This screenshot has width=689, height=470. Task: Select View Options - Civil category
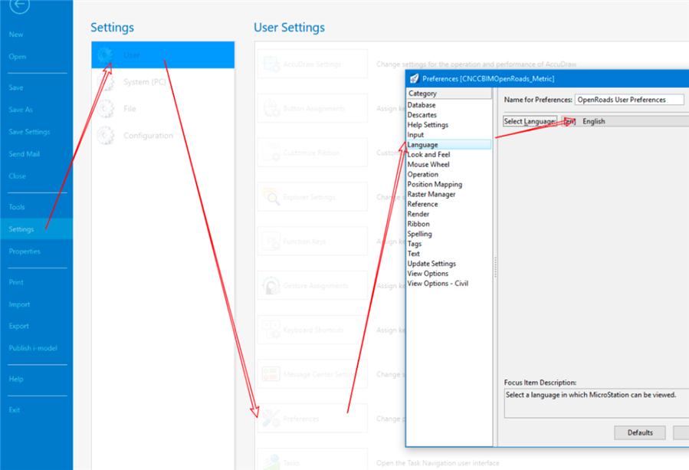pos(437,283)
